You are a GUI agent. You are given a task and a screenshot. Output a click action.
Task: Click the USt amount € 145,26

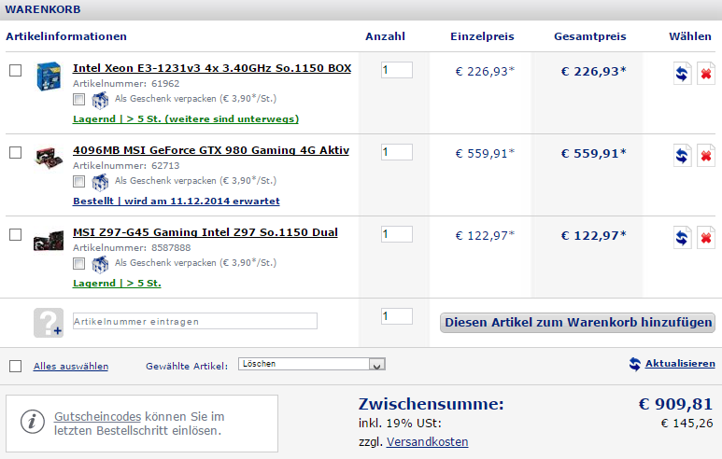point(687,424)
